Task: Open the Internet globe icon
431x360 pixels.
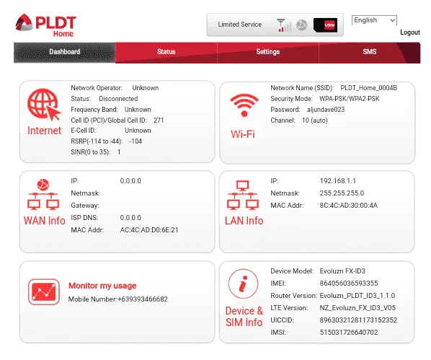Action: [44, 105]
